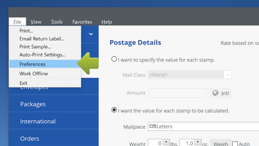This screenshot has height=146, width=259.
Task: Choose Preferences from the File menu
Action: (32, 64)
